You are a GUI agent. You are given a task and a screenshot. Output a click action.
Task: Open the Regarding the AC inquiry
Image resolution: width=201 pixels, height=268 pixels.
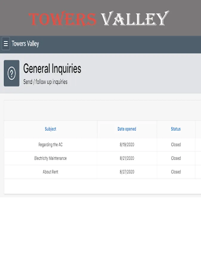(x=50, y=145)
